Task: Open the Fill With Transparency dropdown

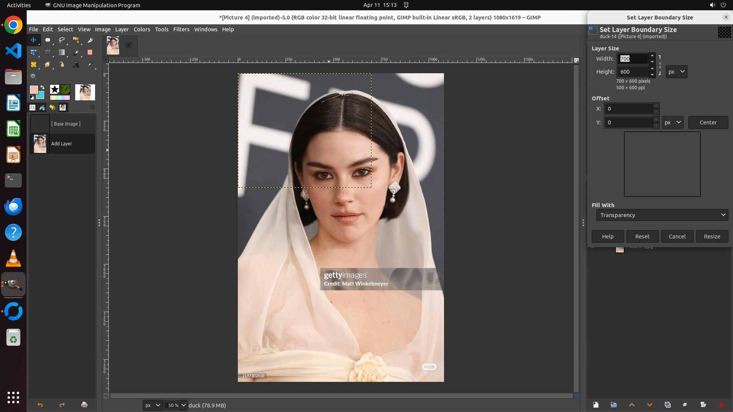Action: point(662,215)
